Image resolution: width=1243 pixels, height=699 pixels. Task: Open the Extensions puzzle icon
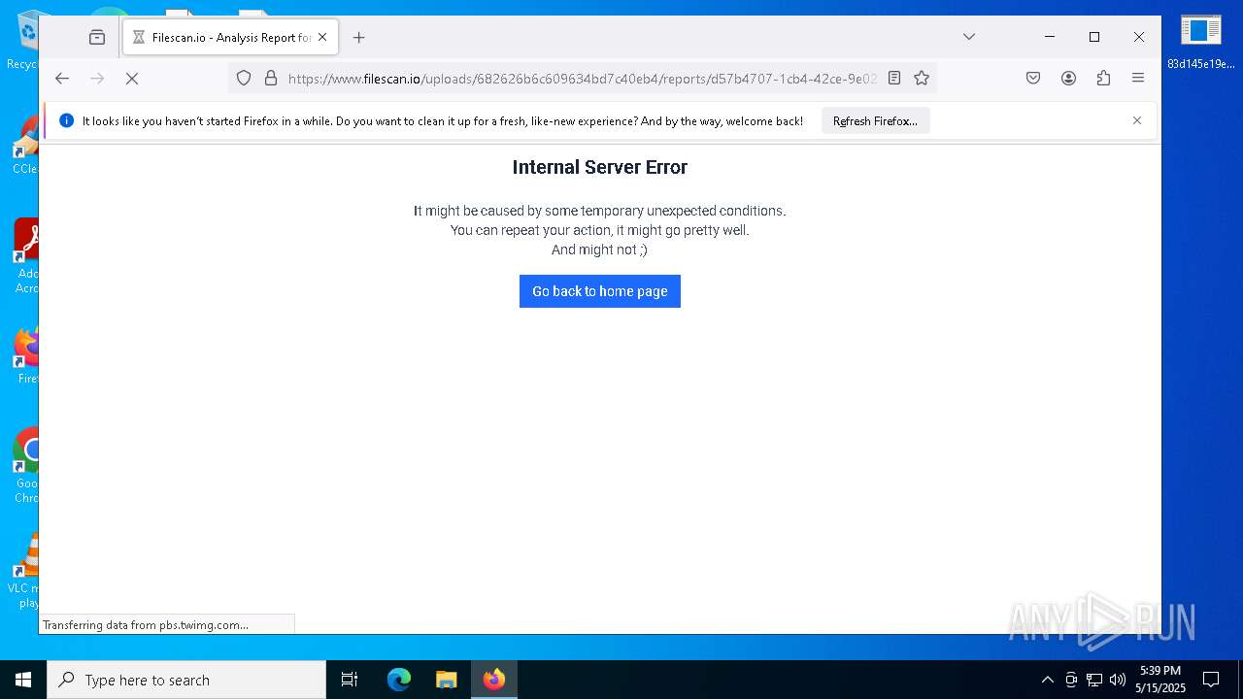pyautogui.click(x=1103, y=79)
